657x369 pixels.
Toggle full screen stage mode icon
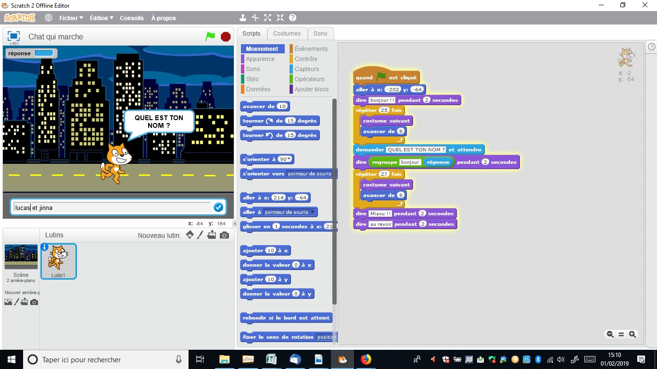[13, 37]
